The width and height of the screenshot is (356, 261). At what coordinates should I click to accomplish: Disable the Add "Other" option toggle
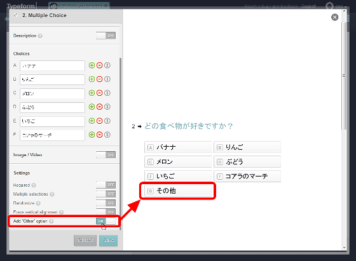106,221
